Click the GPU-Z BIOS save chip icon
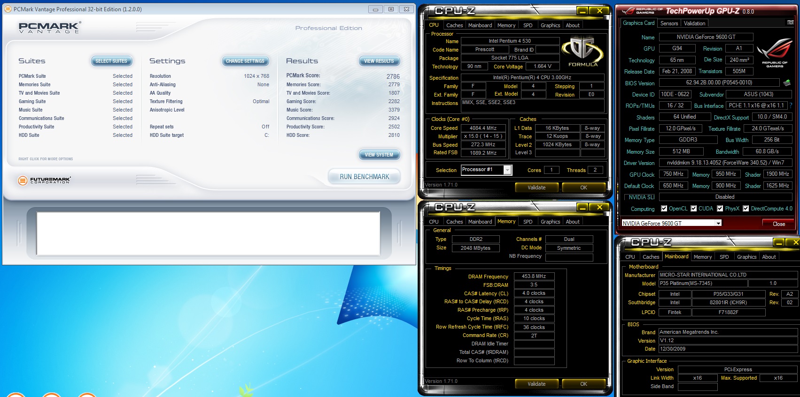 click(x=787, y=83)
